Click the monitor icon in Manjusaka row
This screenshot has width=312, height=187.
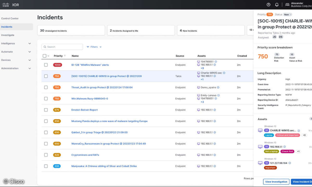click(199, 166)
